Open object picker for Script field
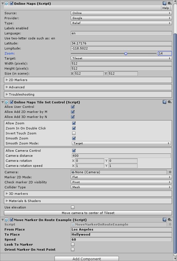The image size is (177, 261). (170, 224)
